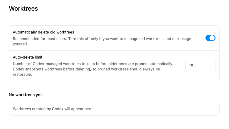Click the Auto-delete limit number field
The width and height of the screenshot is (229, 129).
(x=200, y=66)
